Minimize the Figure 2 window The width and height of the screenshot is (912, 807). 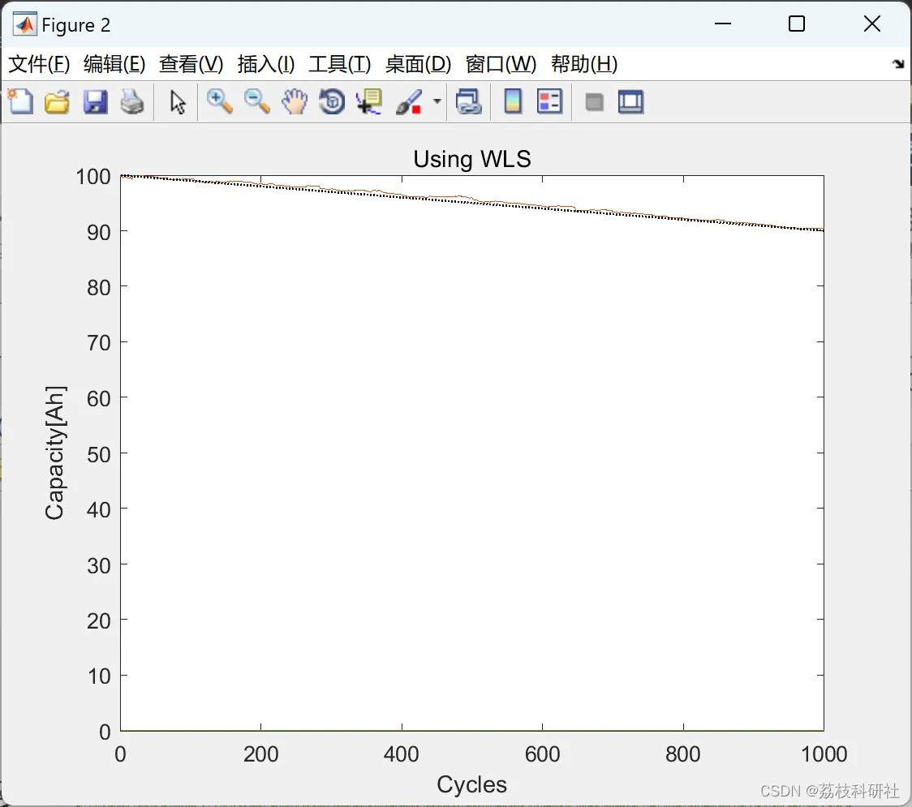[723, 24]
